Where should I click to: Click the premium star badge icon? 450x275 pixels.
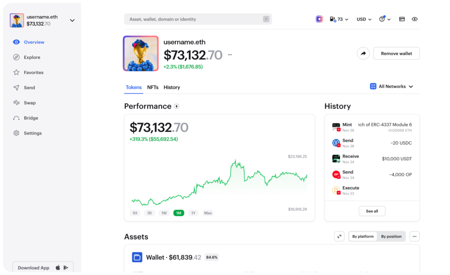pos(319,19)
